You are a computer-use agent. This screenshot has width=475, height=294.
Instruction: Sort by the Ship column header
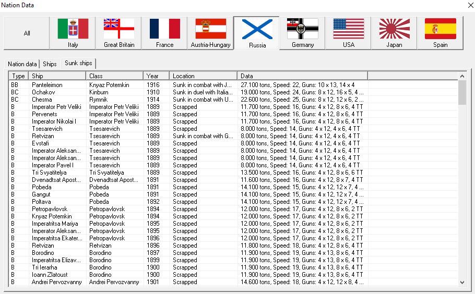click(x=57, y=76)
